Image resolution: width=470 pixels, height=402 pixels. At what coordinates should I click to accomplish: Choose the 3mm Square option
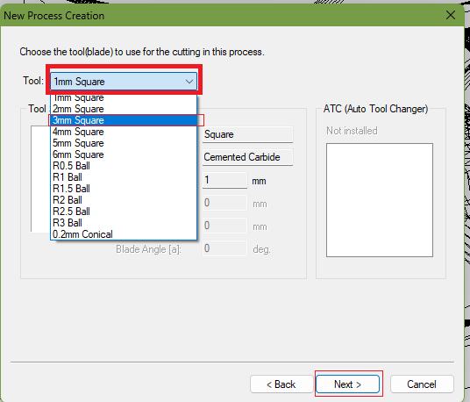[124, 120]
